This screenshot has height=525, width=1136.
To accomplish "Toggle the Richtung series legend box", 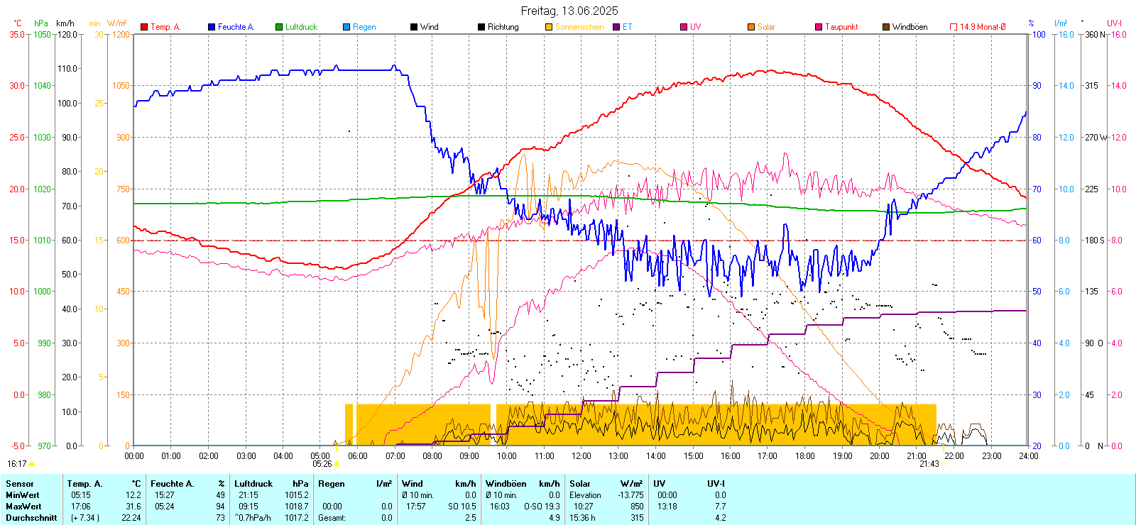I will [481, 27].
